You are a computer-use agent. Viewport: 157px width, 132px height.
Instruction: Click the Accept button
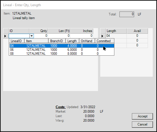[x=142, y=116]
